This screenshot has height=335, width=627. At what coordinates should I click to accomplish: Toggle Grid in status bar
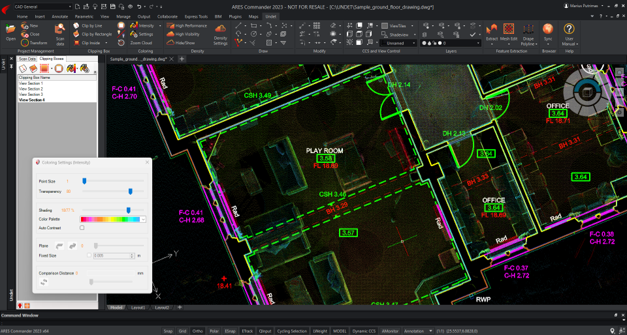tap(182, 331)
